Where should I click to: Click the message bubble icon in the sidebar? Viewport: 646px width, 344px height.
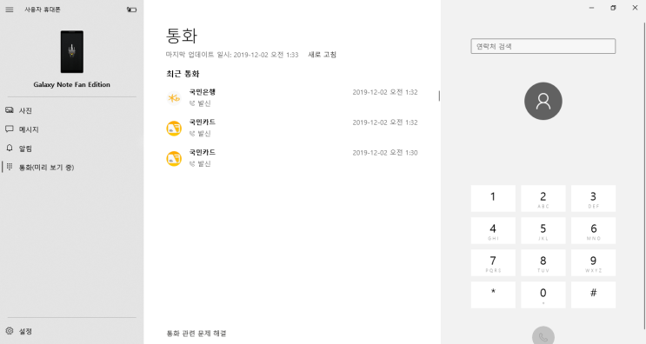(10, 129)
